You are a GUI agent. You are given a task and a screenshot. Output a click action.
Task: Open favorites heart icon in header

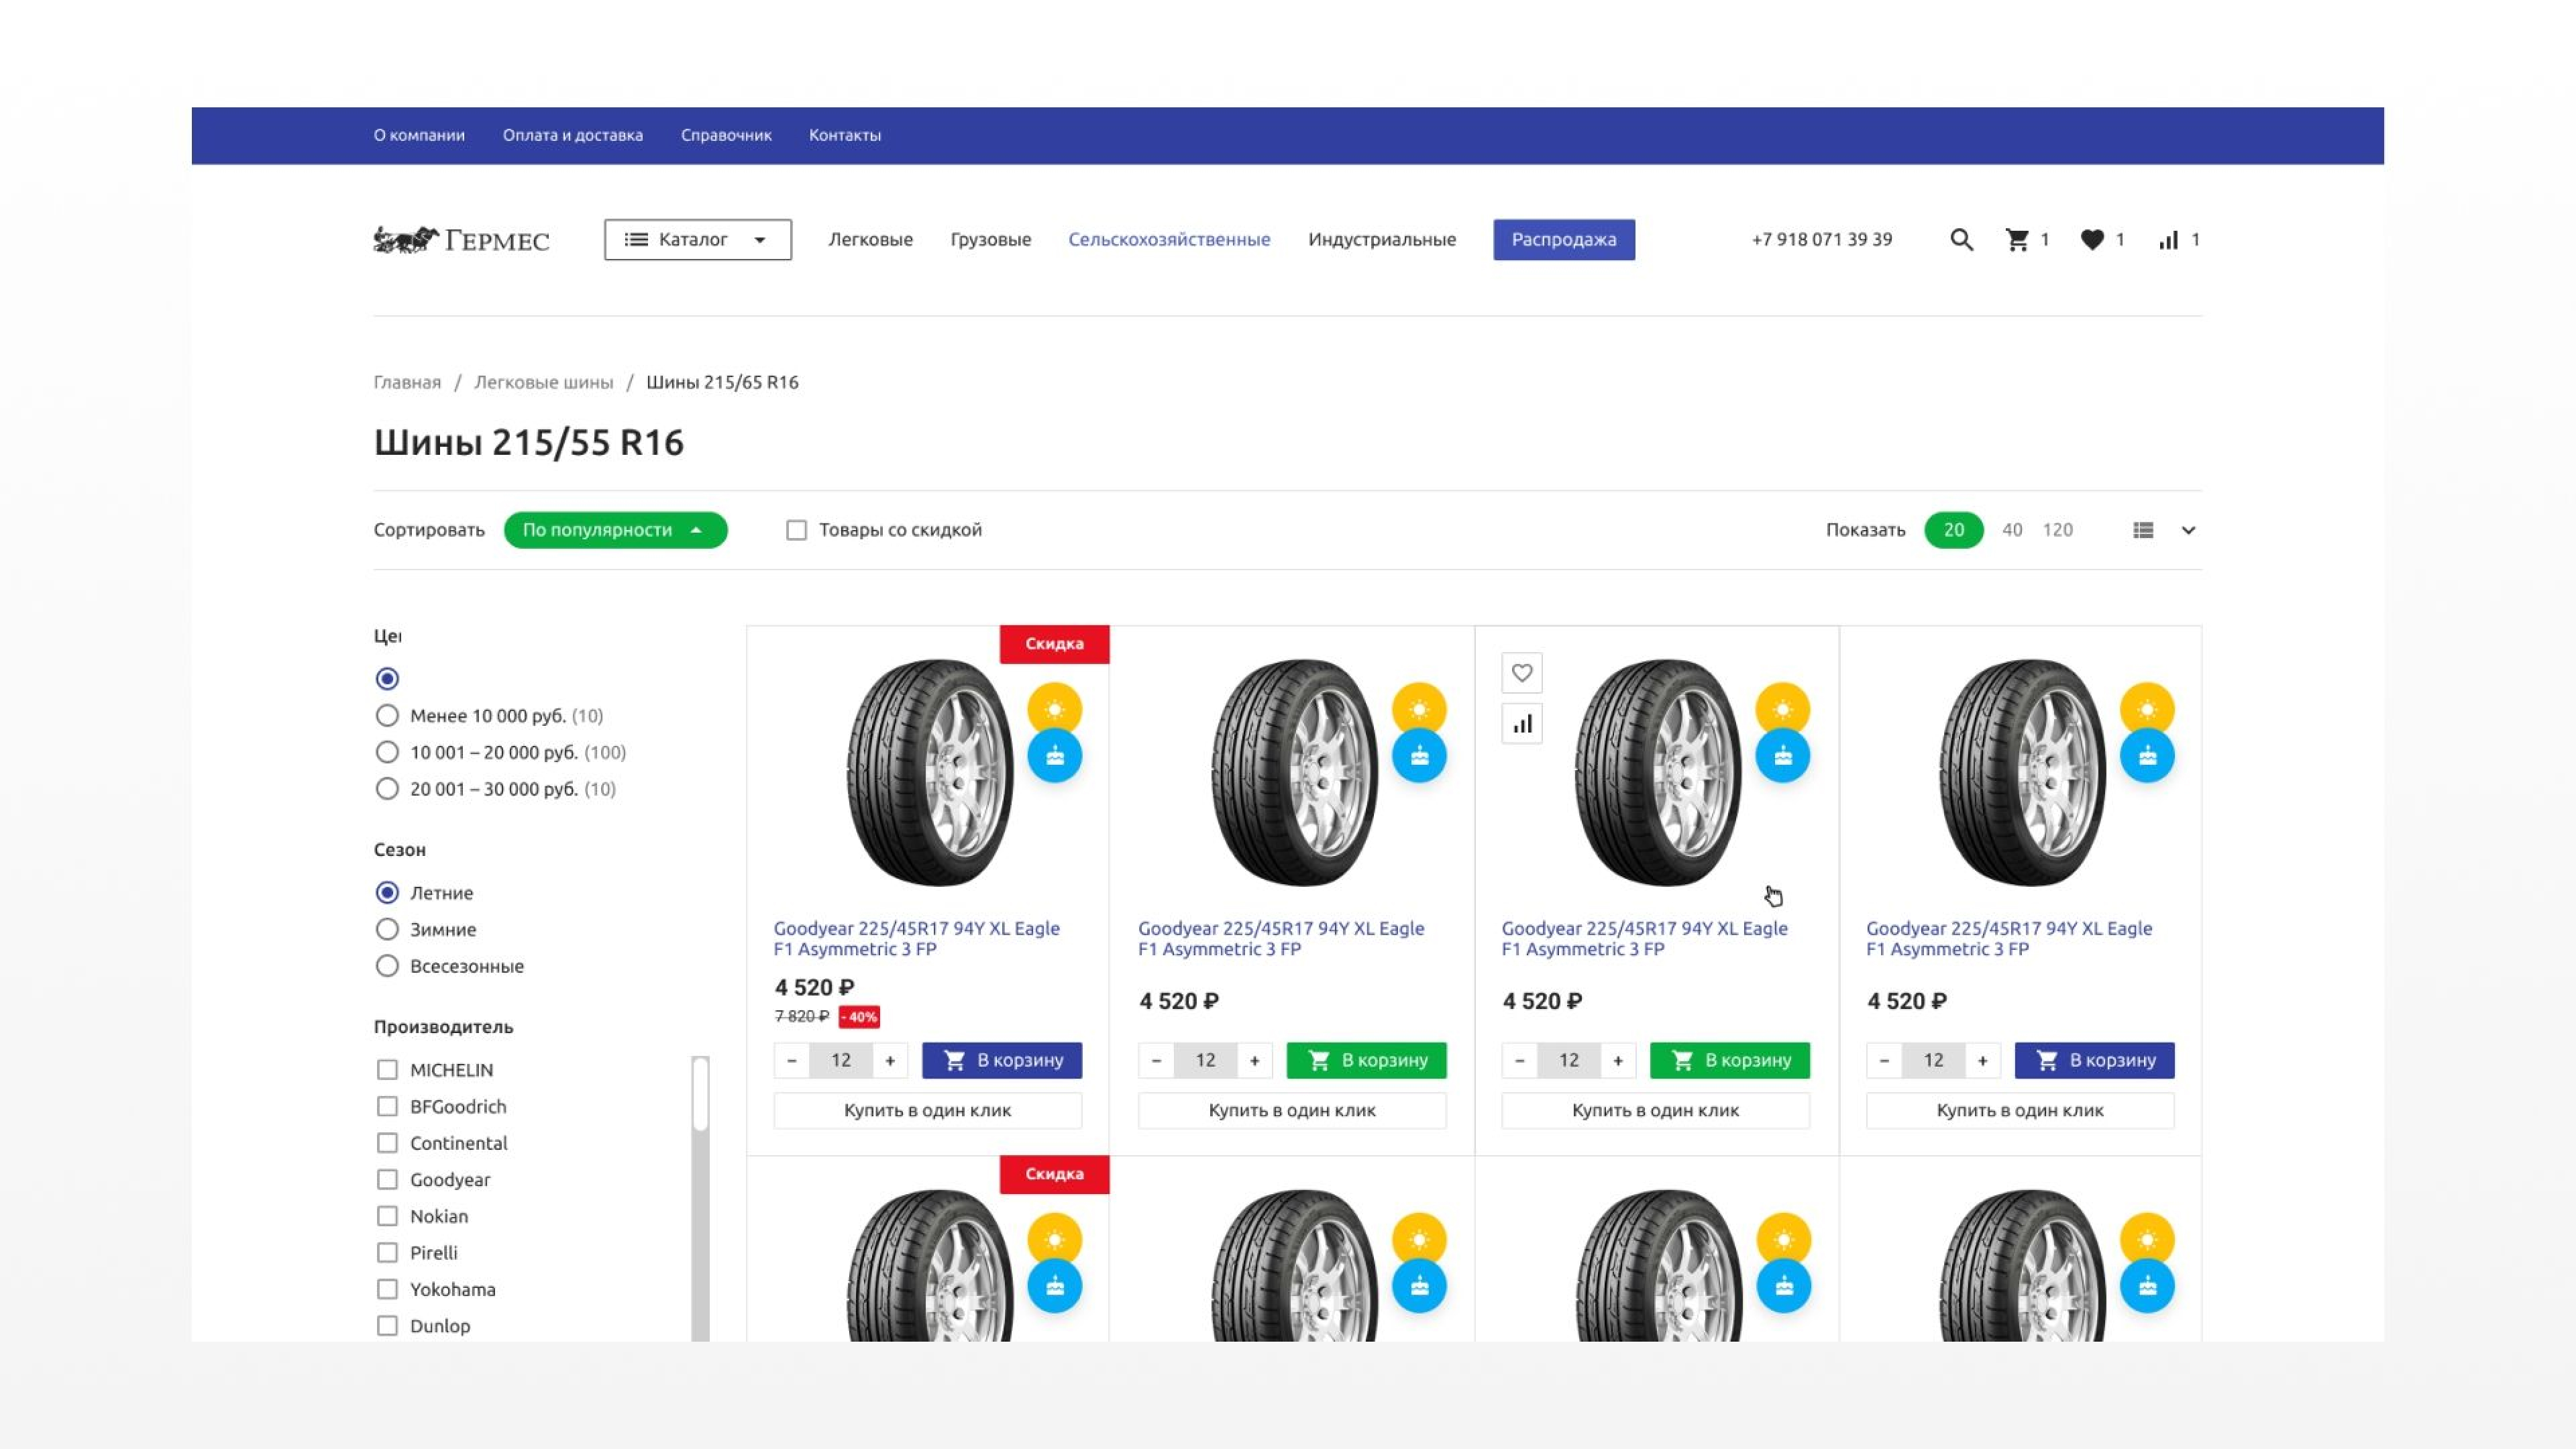coord(2092,240)
